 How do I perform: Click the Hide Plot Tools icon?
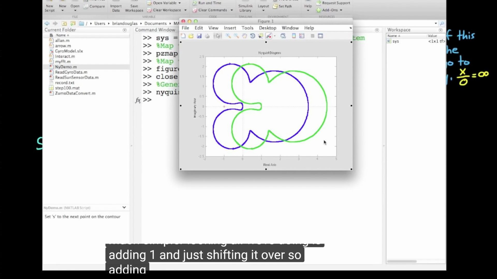click(312, 36)
